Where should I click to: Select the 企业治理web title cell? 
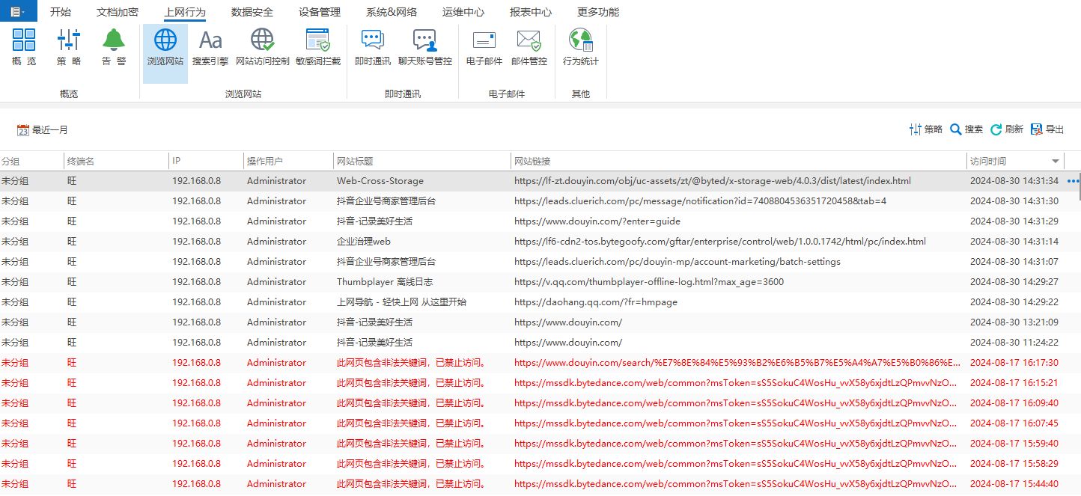pyautogui.click(x=364, y=242)
